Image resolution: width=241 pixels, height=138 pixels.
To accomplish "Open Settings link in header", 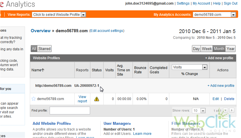I will [183, 3].
